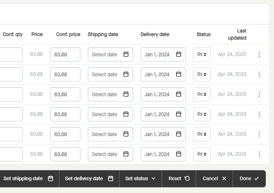Open three-dot menu for first row

[259, 54]
